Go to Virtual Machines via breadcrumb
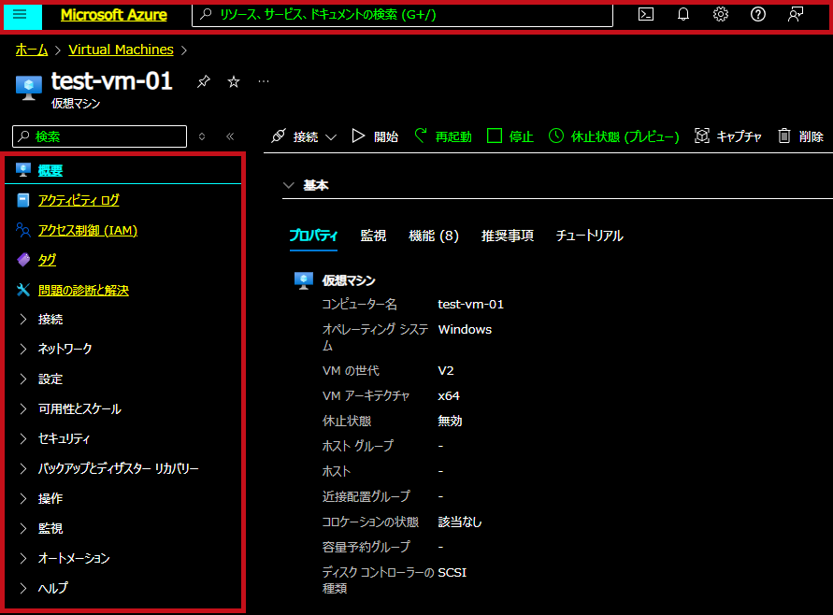This screenshot has height=615, width=833. 122,50
